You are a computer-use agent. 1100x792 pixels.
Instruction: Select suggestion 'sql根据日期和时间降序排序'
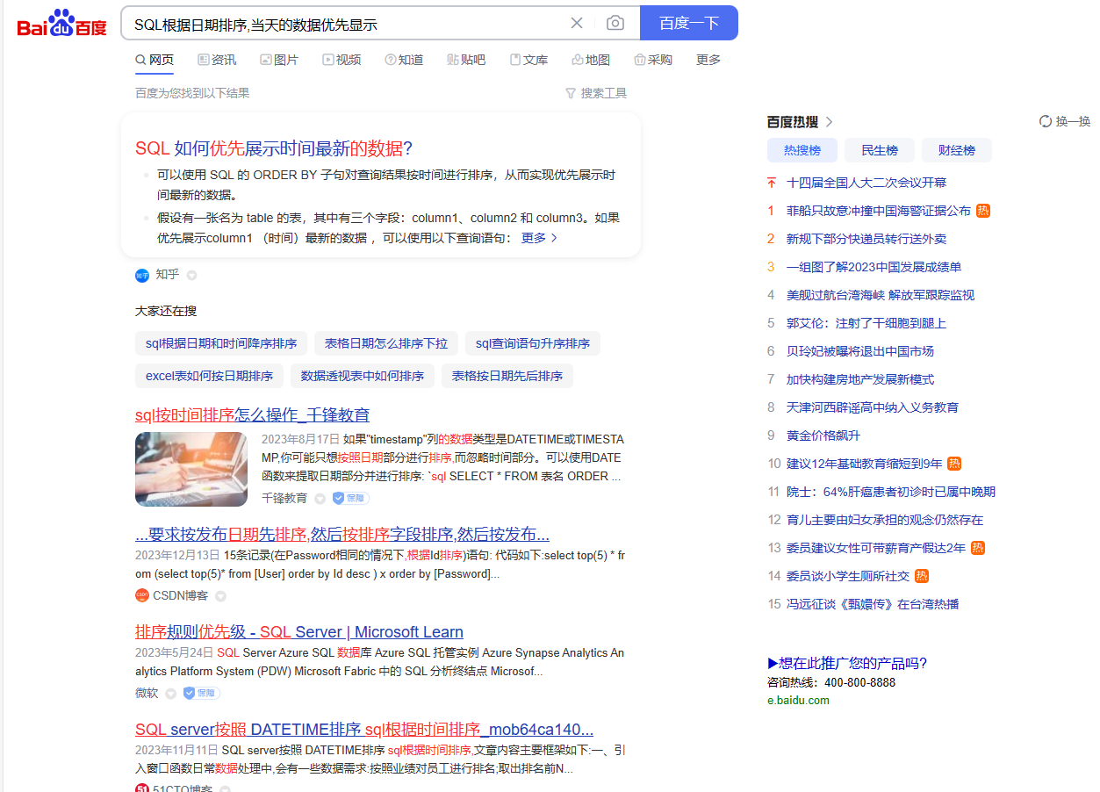tap(221, 343)
